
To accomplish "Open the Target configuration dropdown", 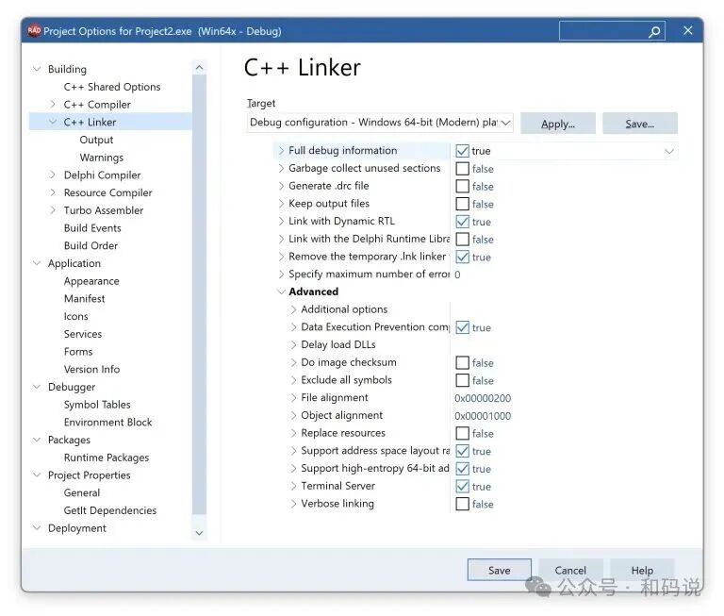I will click(x=380, y=123).
